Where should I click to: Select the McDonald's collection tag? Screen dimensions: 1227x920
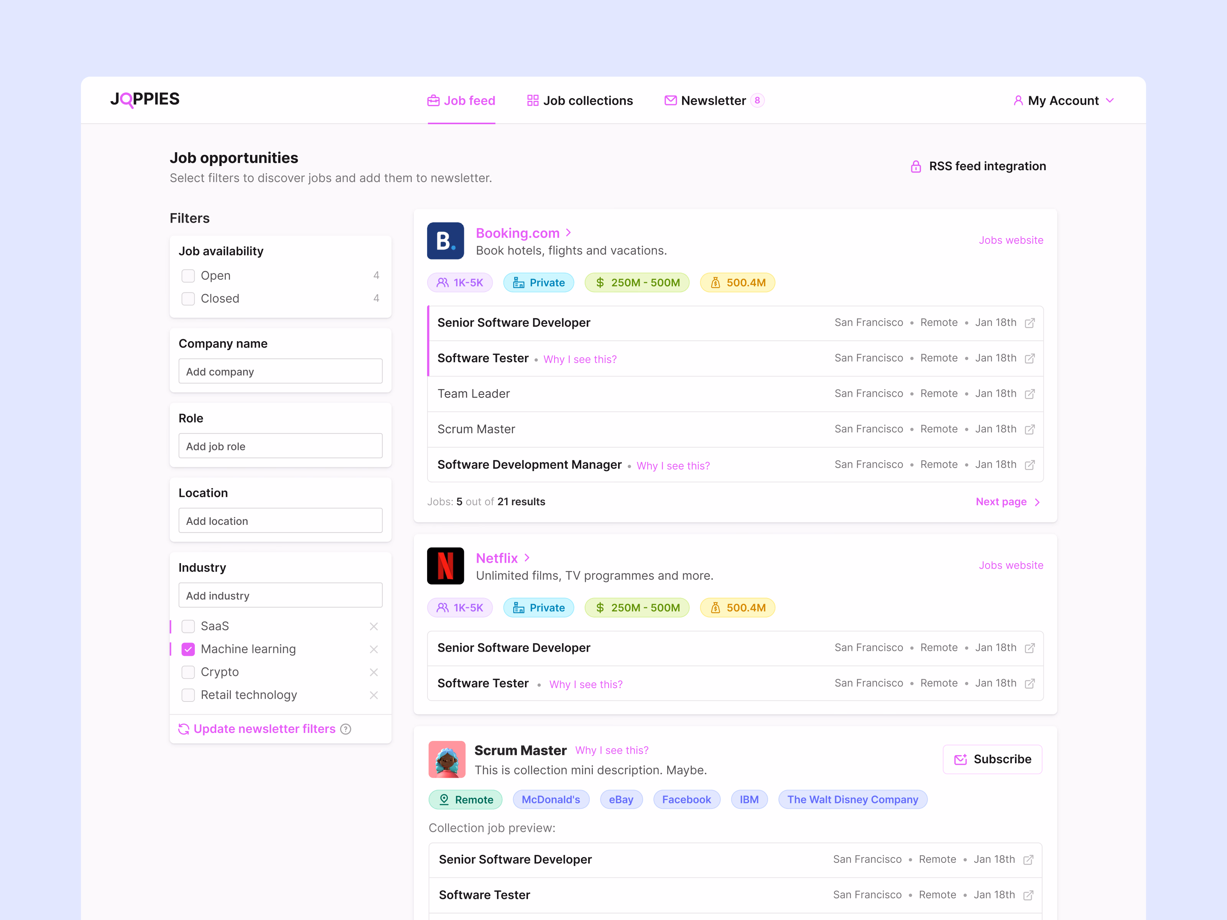click(x=551, y=800)
